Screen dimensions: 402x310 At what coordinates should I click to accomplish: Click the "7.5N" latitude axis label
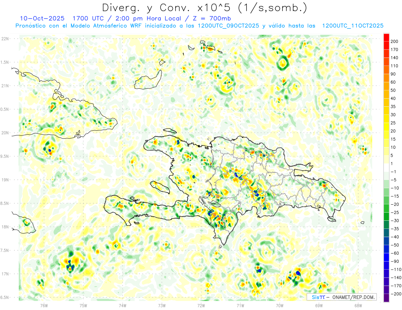(x=5, y=250)
